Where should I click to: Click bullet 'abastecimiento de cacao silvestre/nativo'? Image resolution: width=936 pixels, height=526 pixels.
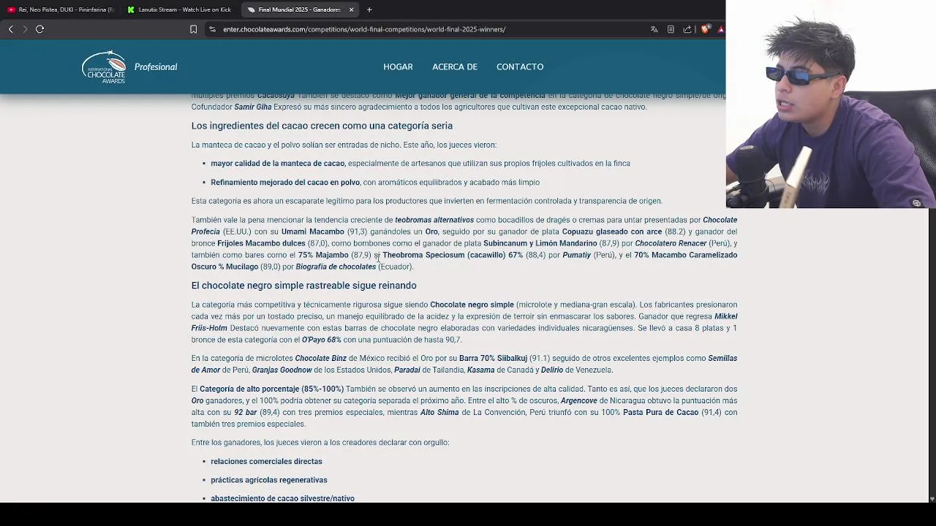pos(282,498)
